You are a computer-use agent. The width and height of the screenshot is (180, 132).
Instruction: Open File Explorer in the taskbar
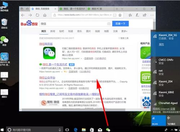[x=84, y=130]
